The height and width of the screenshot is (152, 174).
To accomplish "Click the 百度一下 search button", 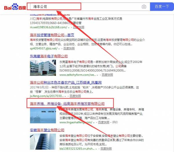I will [x=162, y=7].
